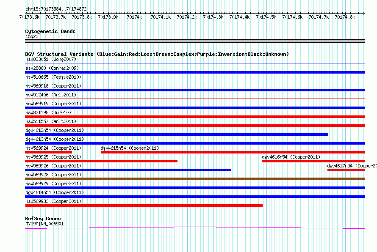Click the blue bar of nsv569929
This screenshot has width=377, height=252.
195,188
